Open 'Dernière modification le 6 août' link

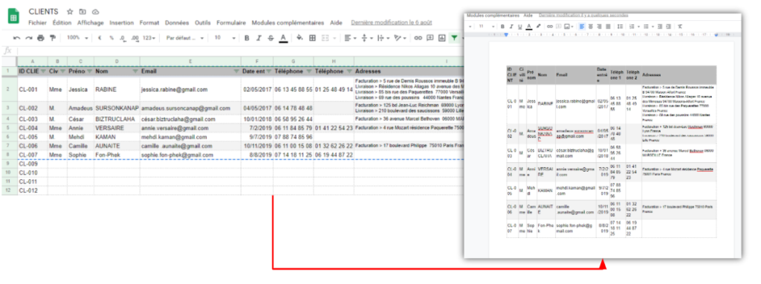tap(391, 23)
